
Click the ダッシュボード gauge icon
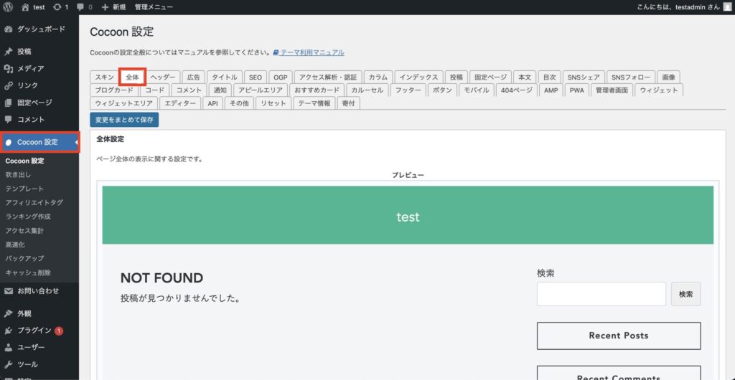[9, 29]
